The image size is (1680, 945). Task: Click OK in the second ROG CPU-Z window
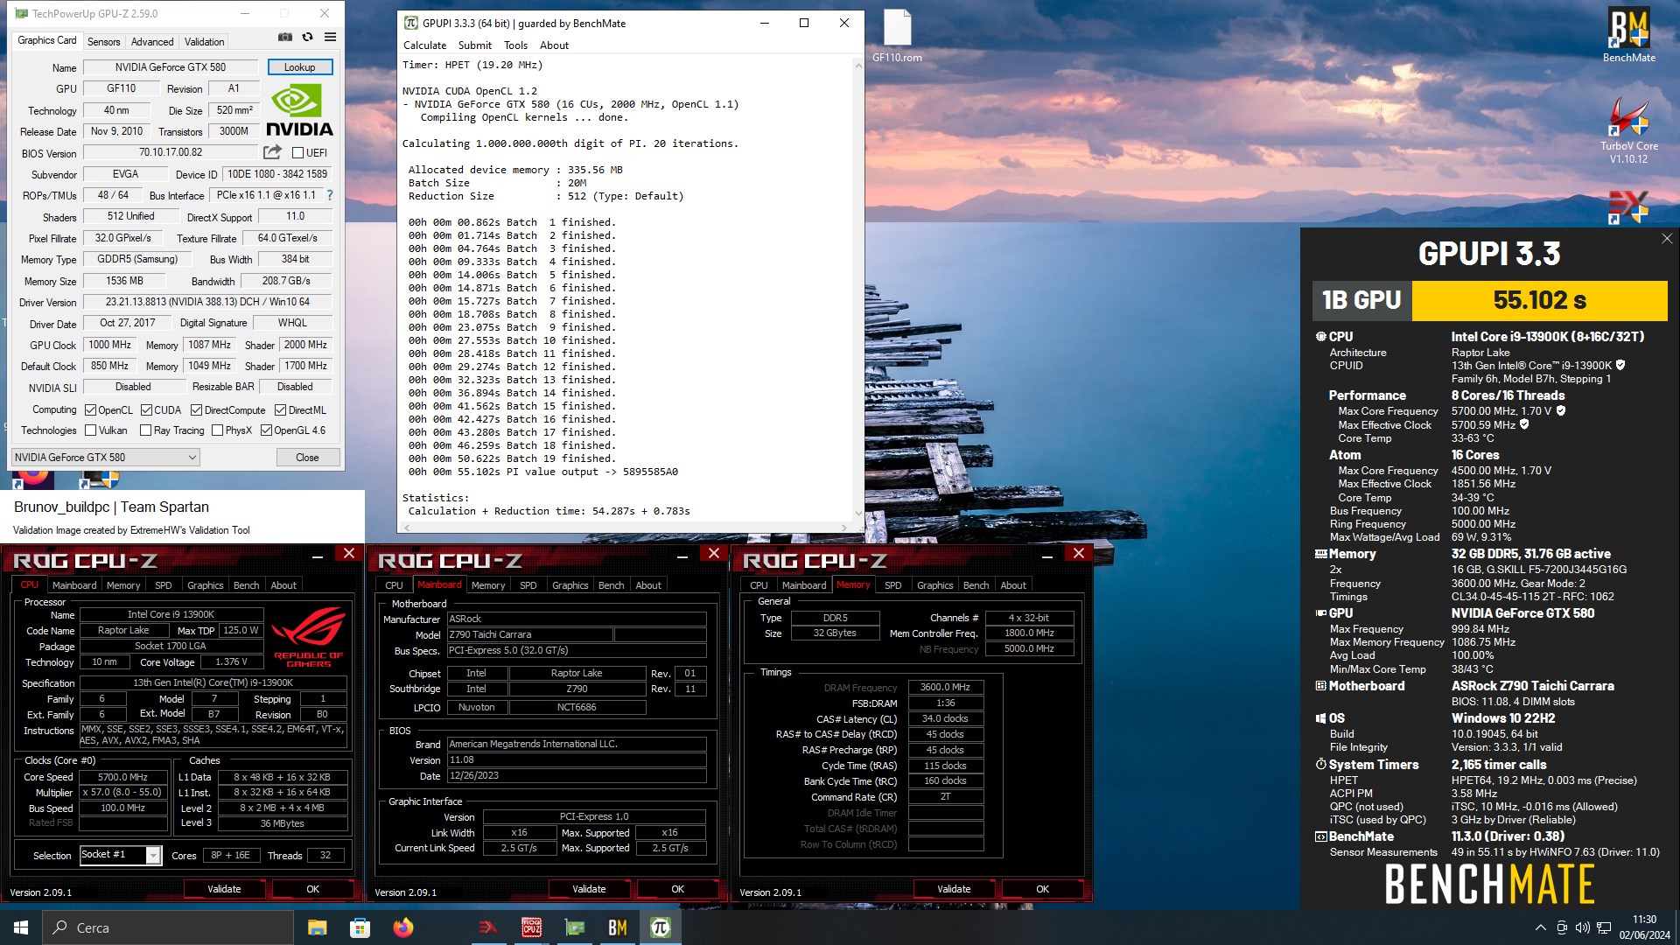(x=677, y=889)
